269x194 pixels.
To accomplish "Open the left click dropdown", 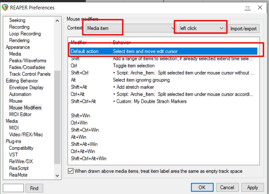I will click(202, 28).
